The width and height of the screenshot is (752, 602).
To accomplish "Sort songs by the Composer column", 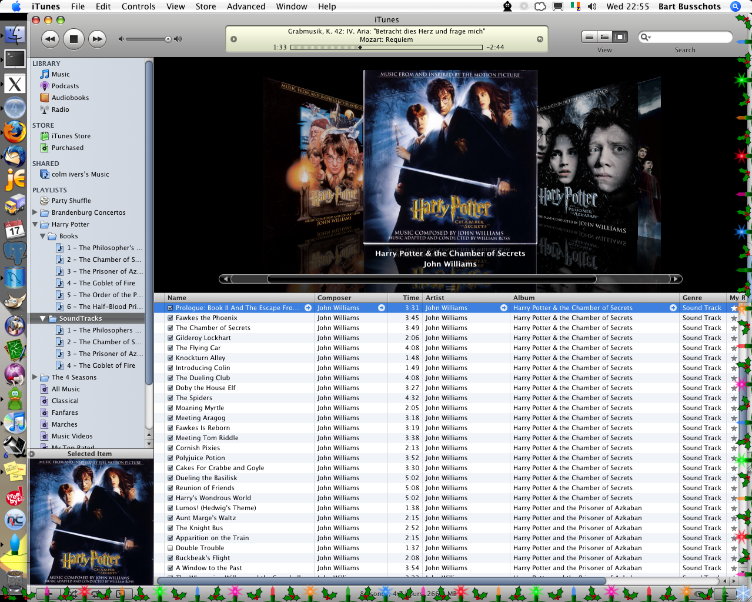I will (x=351, y=298).
